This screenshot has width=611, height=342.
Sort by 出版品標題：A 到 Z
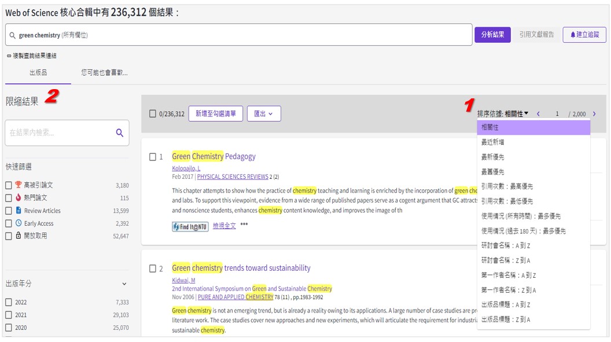point(533,305)
